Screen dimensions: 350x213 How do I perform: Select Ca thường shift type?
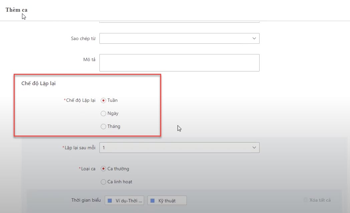coord(103,169)
